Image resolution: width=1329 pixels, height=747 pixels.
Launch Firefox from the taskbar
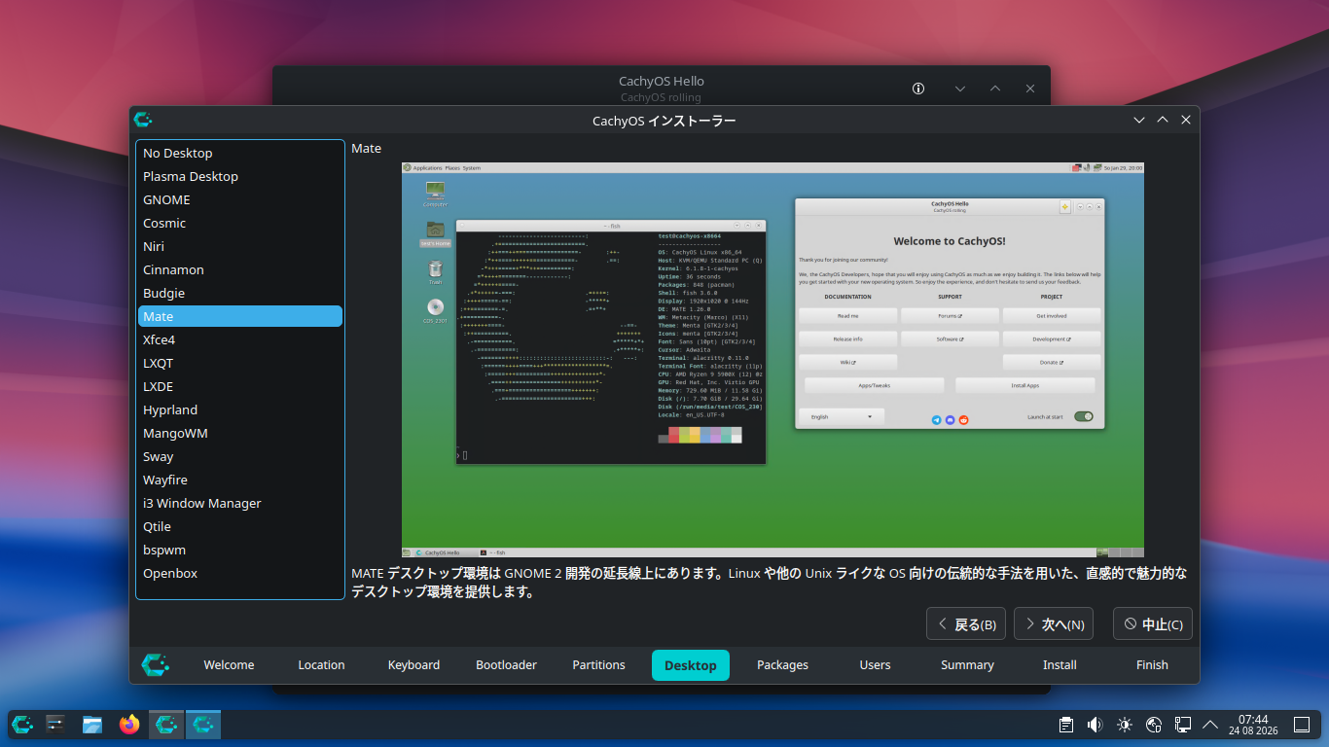pos(129,724)
